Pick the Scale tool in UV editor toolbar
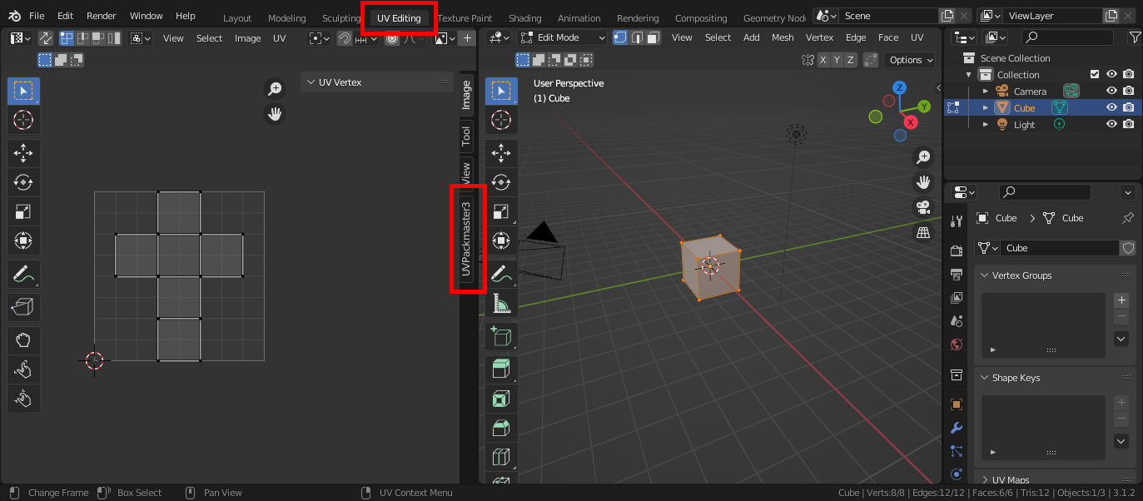 click(23, 211)
